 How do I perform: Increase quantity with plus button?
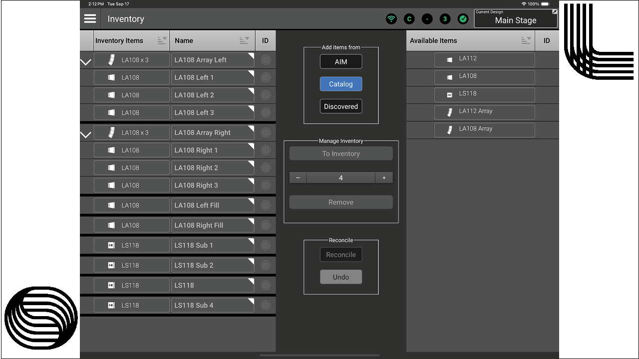click(384, 178)
